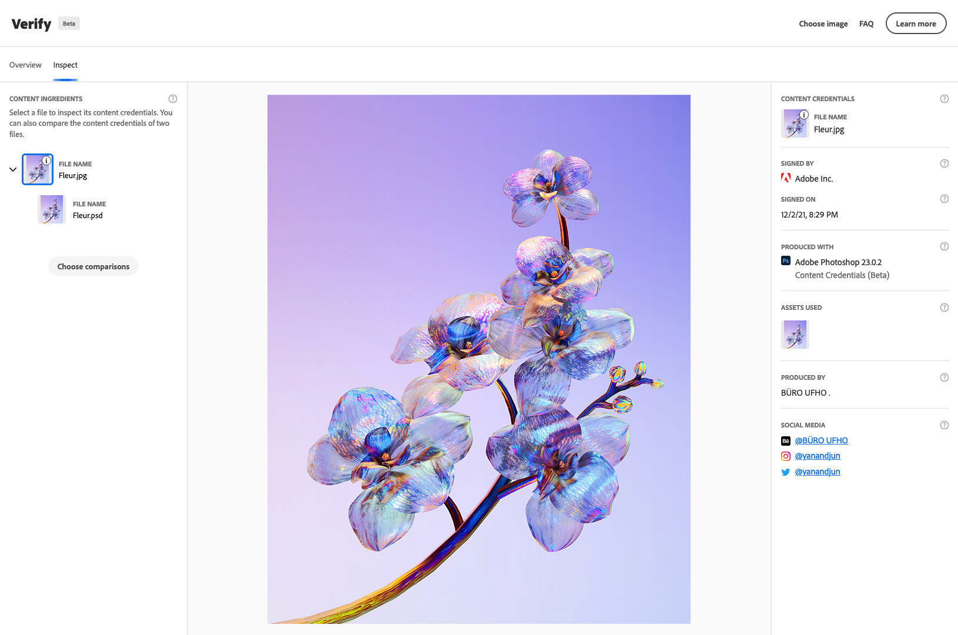Click help icon for Signed On section

click(944, 199)
